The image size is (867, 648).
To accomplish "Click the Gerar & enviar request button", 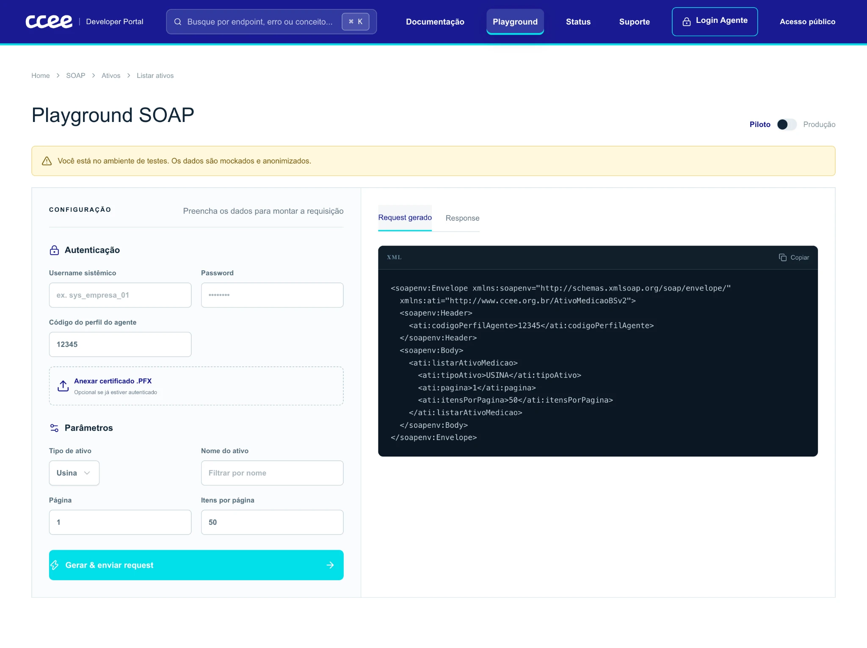I will (196, 565).
